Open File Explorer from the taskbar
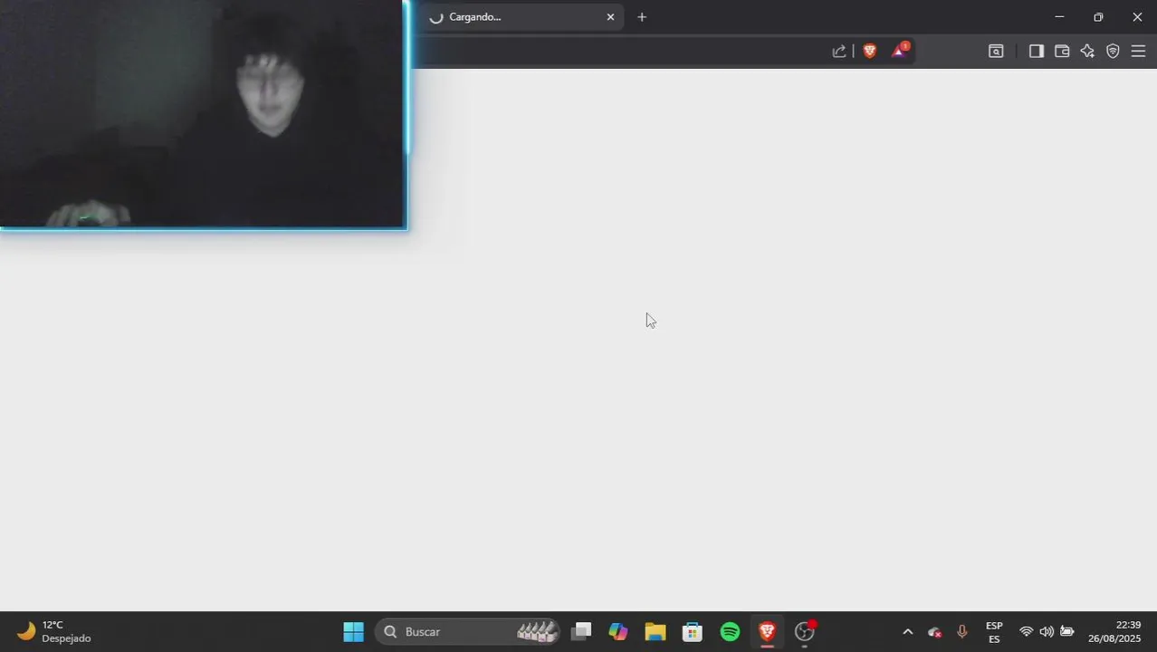This screenshot has height=652, width=1157. tap(655, 632)
